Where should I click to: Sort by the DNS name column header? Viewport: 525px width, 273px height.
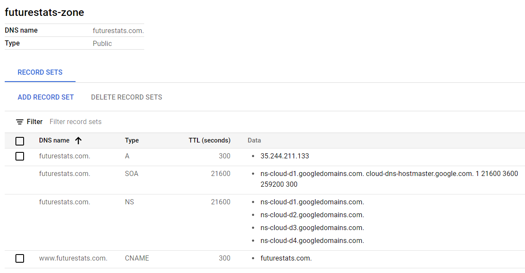[x=54, y=140]
